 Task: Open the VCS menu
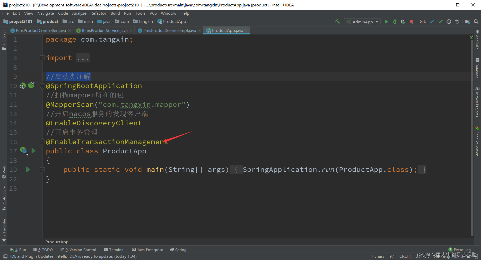coord(153,13)
